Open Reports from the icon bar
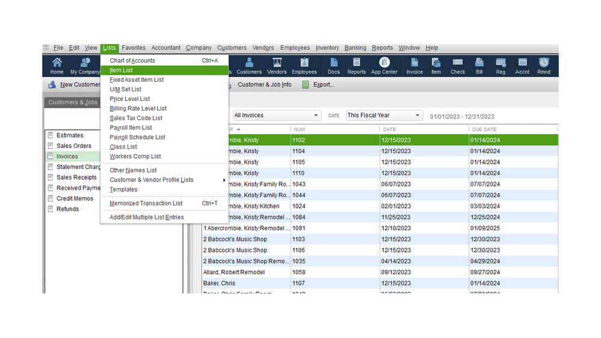The height and width of the screenshot is (338, 601). [x=356, y=66]
